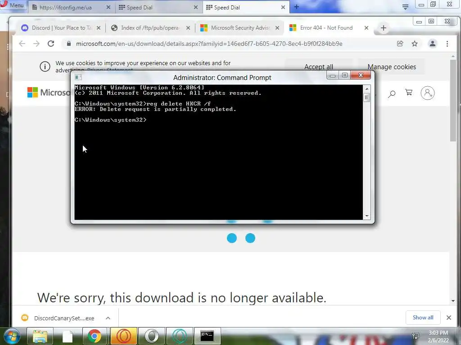Close the ifconfig.me/ua Opera tab
The width and height of the screenshot is (461, 345).
click(x=108, y=7)
